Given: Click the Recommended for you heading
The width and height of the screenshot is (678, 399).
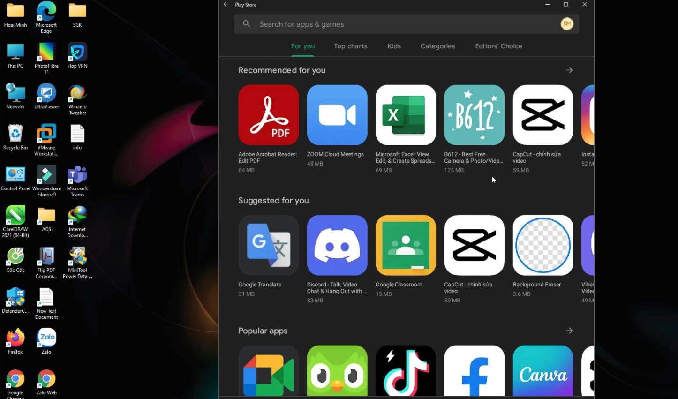Looking at the screenshot, I should click(282, 70).
